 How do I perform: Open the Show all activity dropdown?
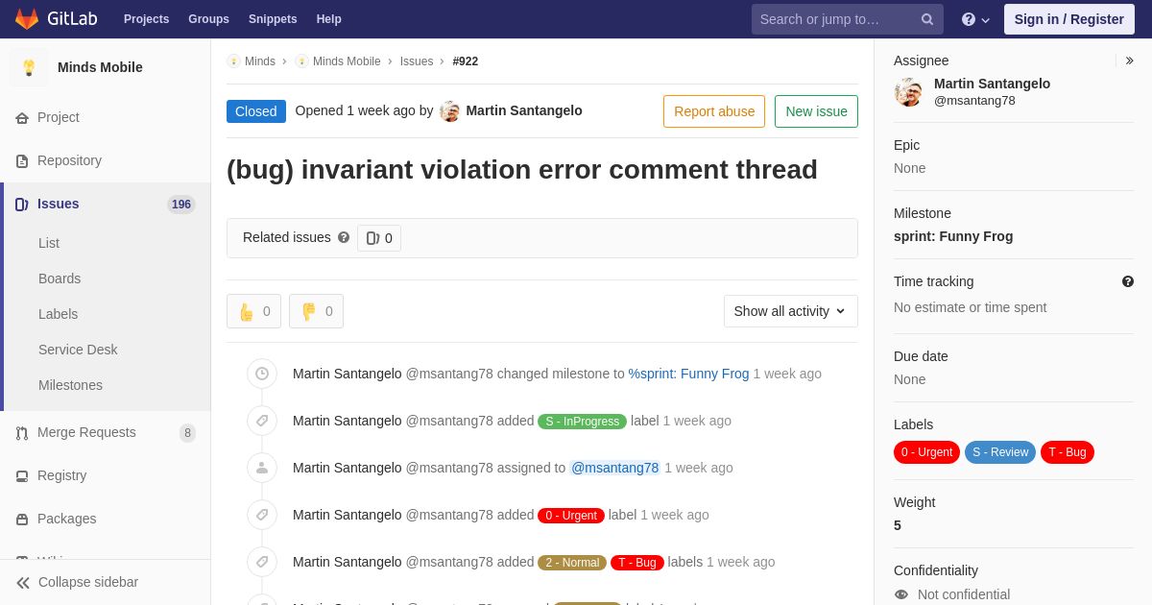point(791,311)
